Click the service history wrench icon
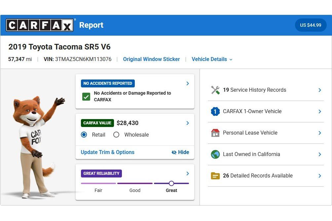Image resolution: width=332 pixels, height=221 pixels. pos(215,90)
